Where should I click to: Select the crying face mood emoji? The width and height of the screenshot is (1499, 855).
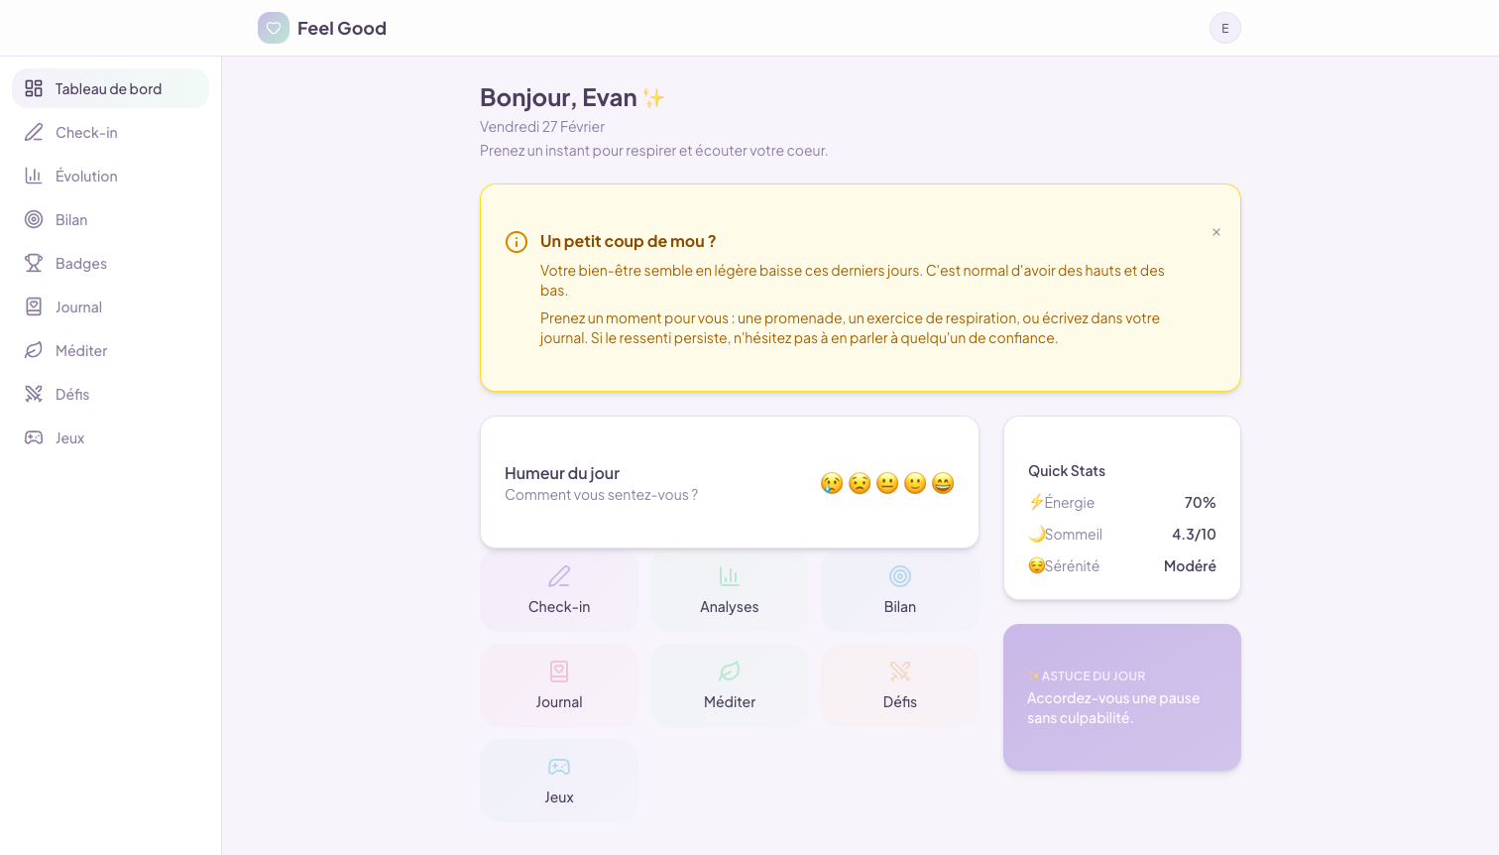pos(832,483)
